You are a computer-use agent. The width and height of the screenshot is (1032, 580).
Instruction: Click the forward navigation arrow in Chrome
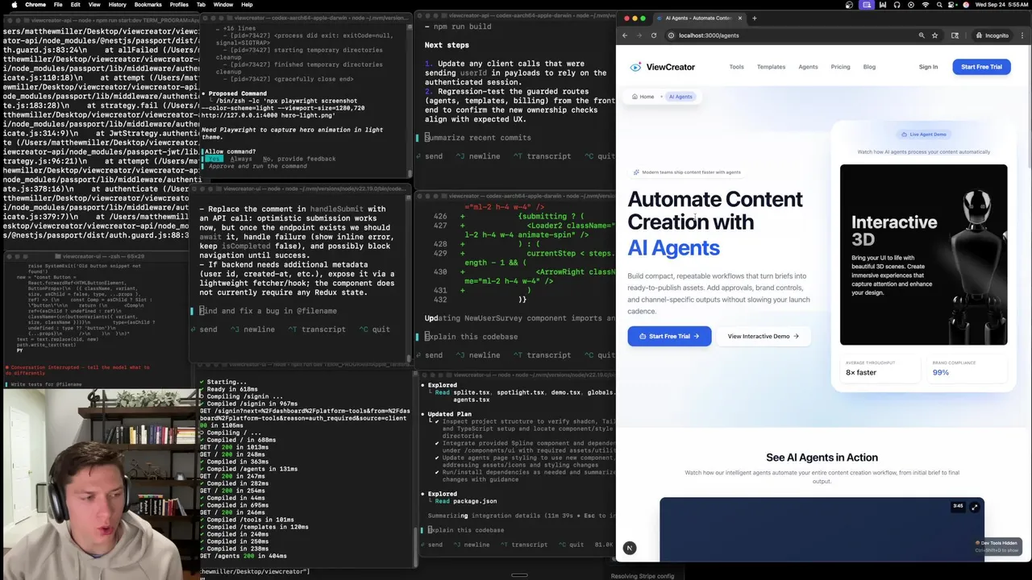coord(639,35)
